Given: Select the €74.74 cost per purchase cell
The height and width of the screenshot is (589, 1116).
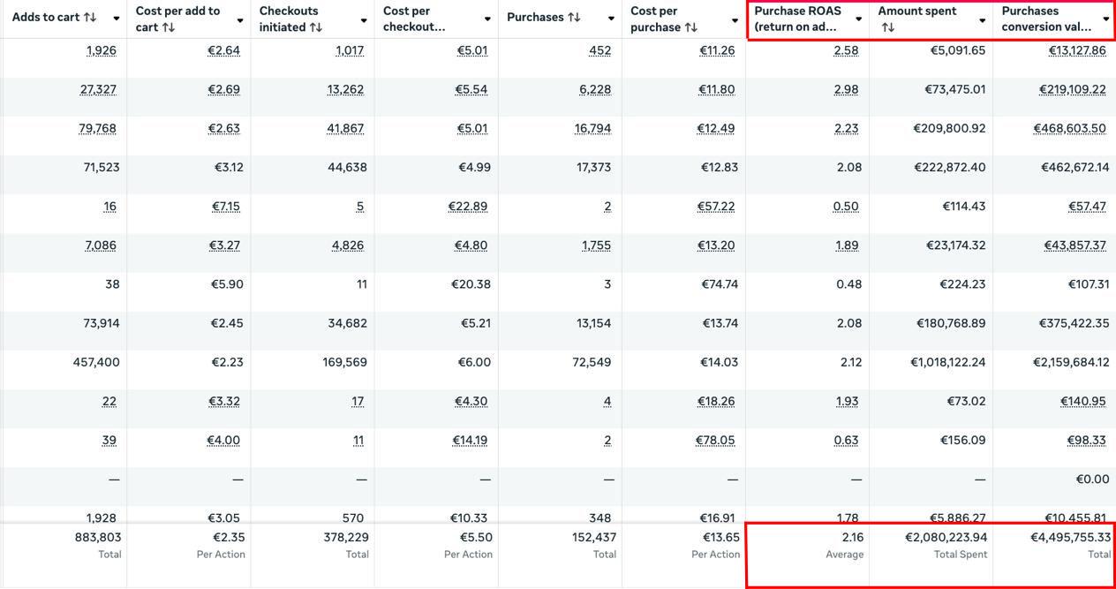Looking at the screenshot, I should pyautogui.click(x=720, y=284).
